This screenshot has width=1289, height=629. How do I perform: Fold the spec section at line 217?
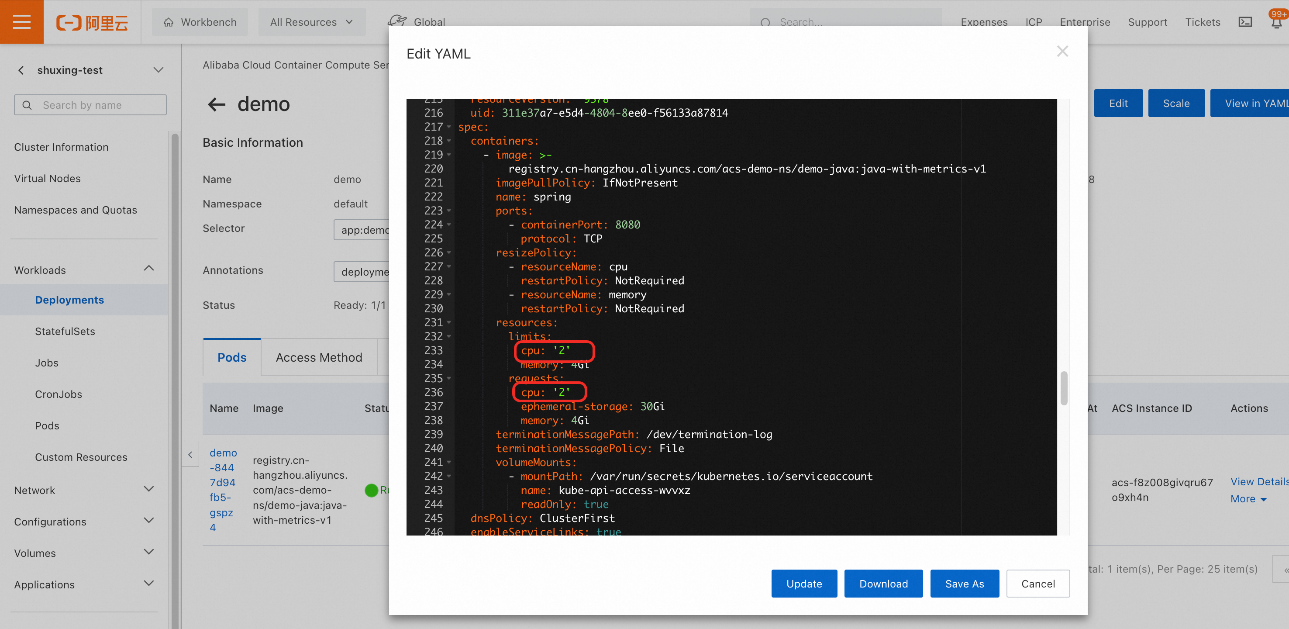(x=449, y=127)
